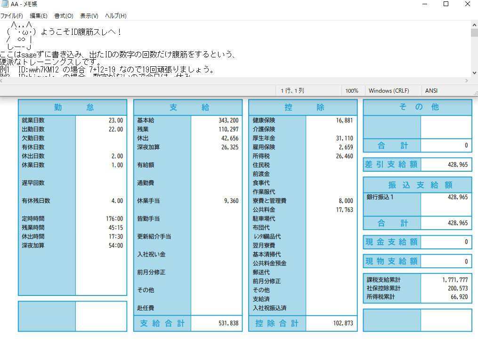Click the vertical scrollbar thumb
The height and width of the screenshot is (351, 478).
474,32
